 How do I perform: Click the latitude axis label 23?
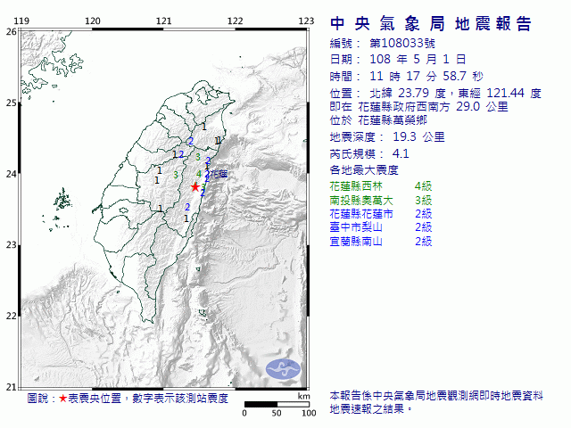click(11, 244)
